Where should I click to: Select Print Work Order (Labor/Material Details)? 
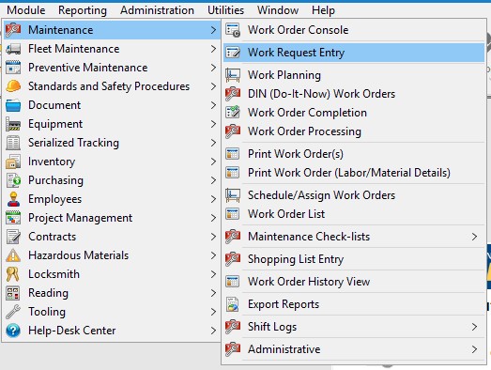[354, 173]
